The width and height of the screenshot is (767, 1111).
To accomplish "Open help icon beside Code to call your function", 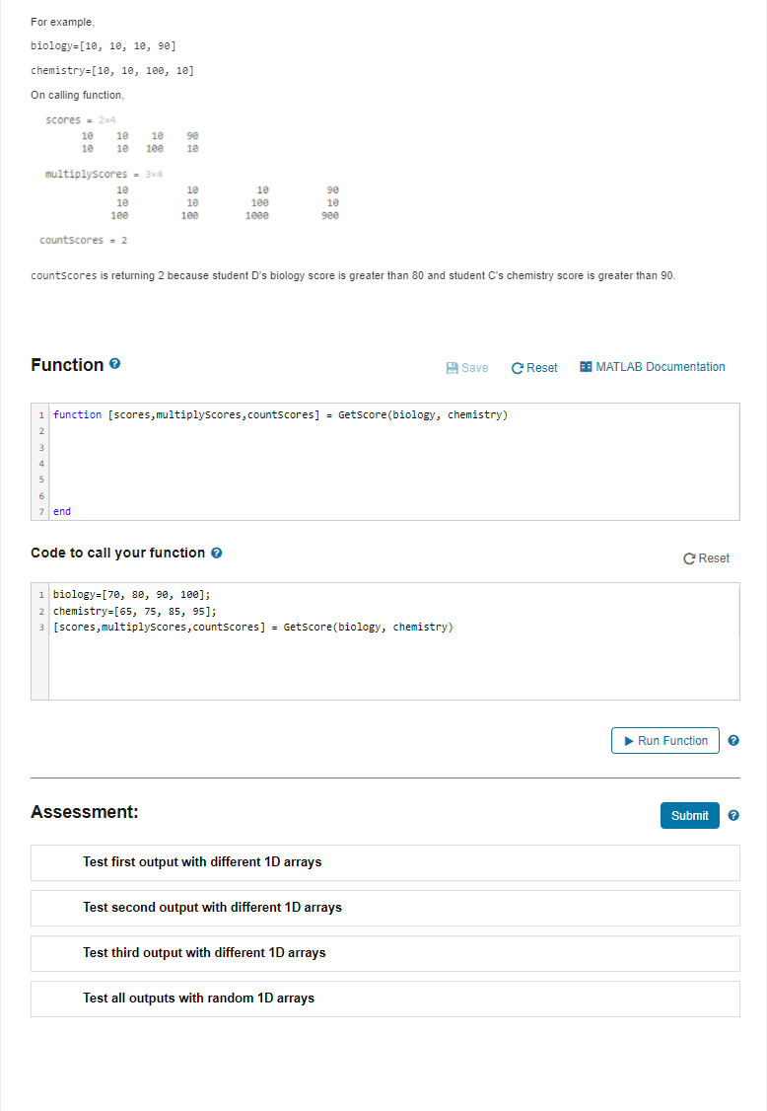I will click(x=217, y=553).
